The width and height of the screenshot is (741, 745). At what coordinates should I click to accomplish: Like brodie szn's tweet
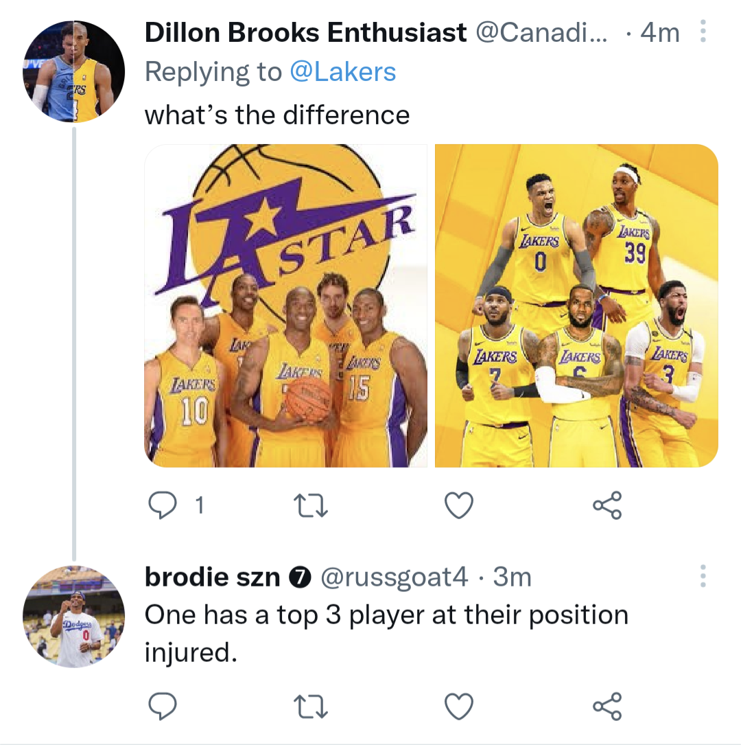[458, 704]
